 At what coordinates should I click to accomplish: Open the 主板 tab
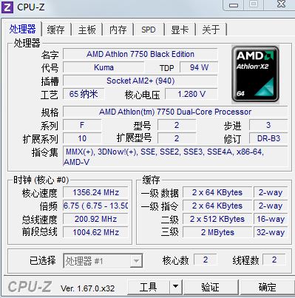[x=87, y=30]
